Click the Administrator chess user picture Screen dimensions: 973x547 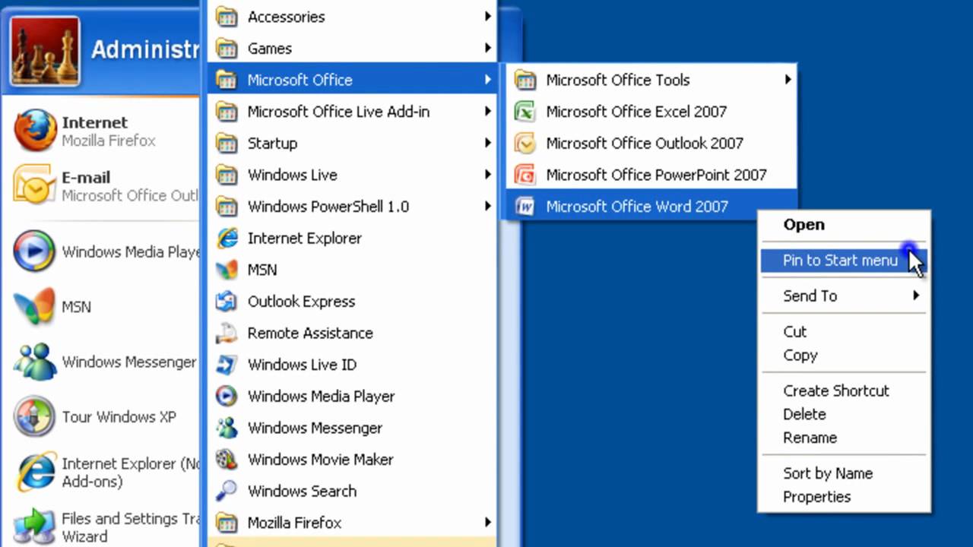(45, 51)
